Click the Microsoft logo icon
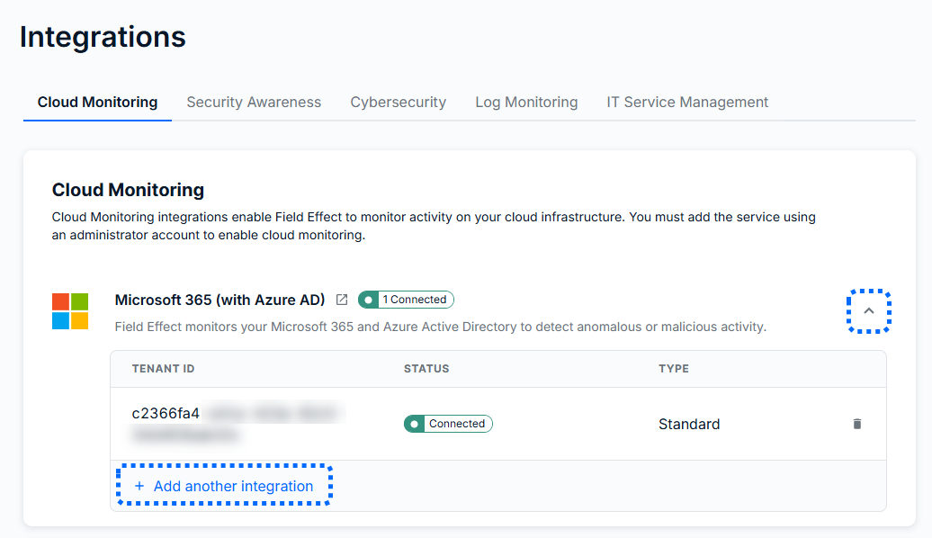Screen dimensions: 932x538 pyautogui.click(x=70, y=311)
